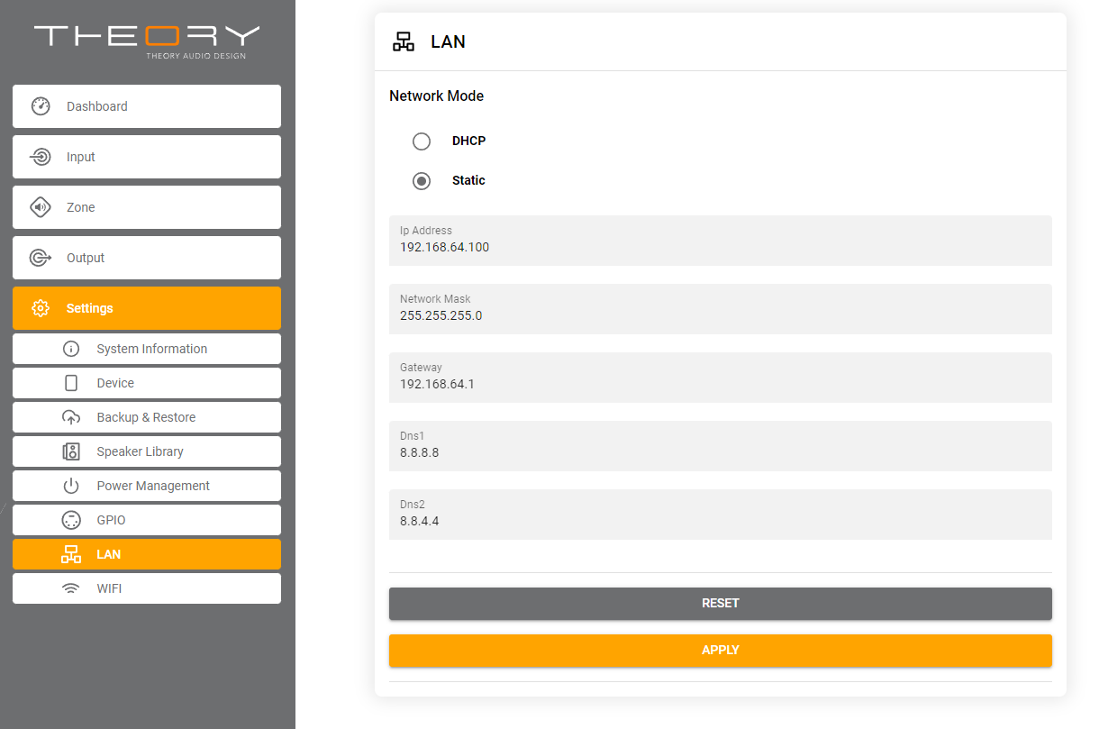Go to System Information submenu
Viewport: 1108px width, 729px height.
(x=147, y=349)
